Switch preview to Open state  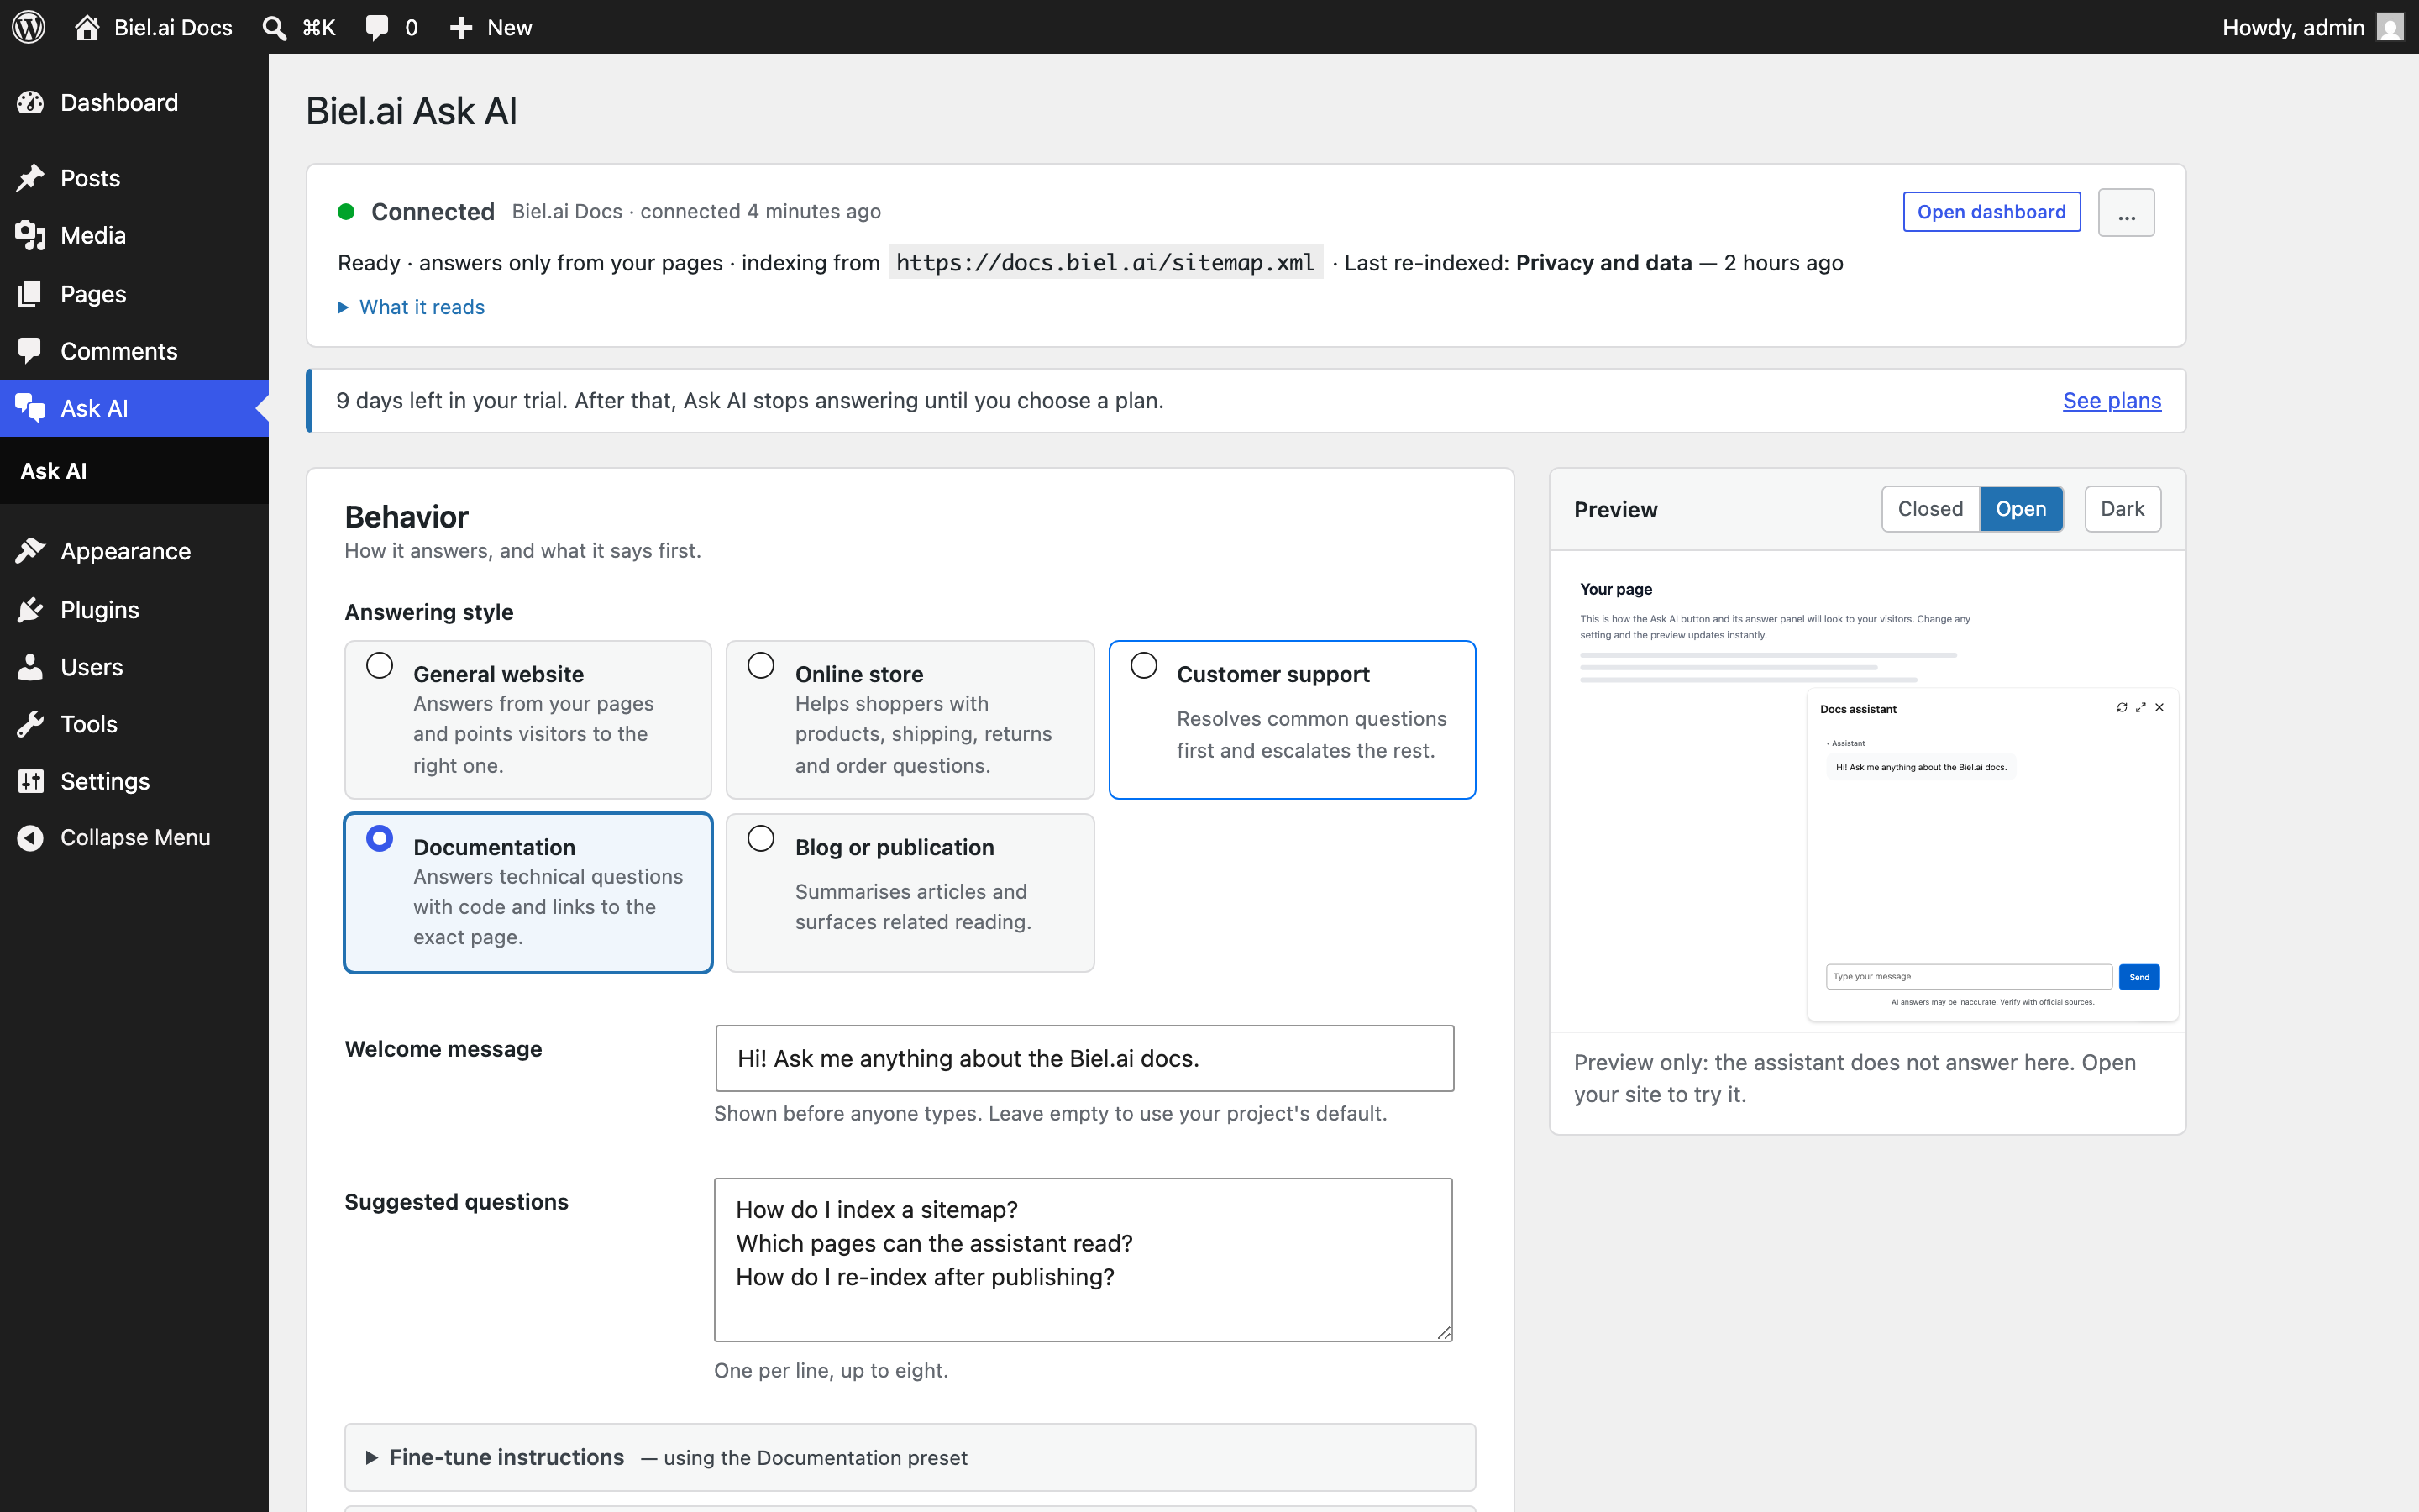coord(2021,508)
